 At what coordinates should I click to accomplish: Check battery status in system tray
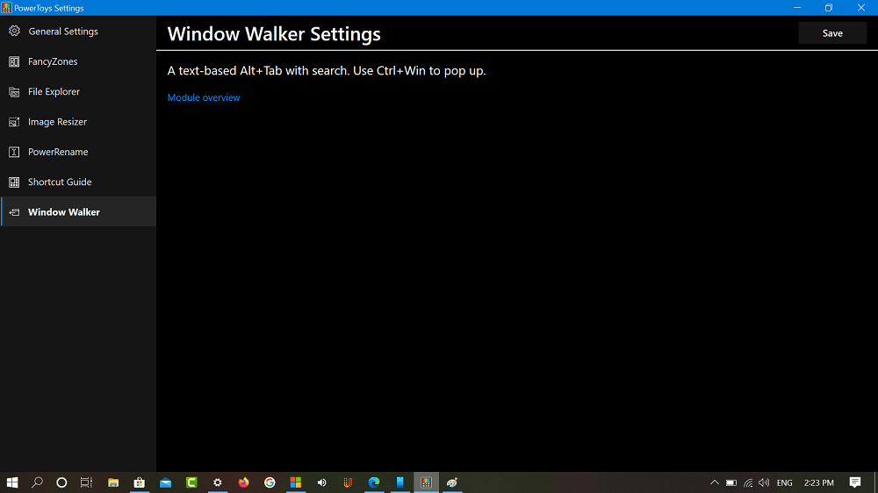tap(731, 482)
